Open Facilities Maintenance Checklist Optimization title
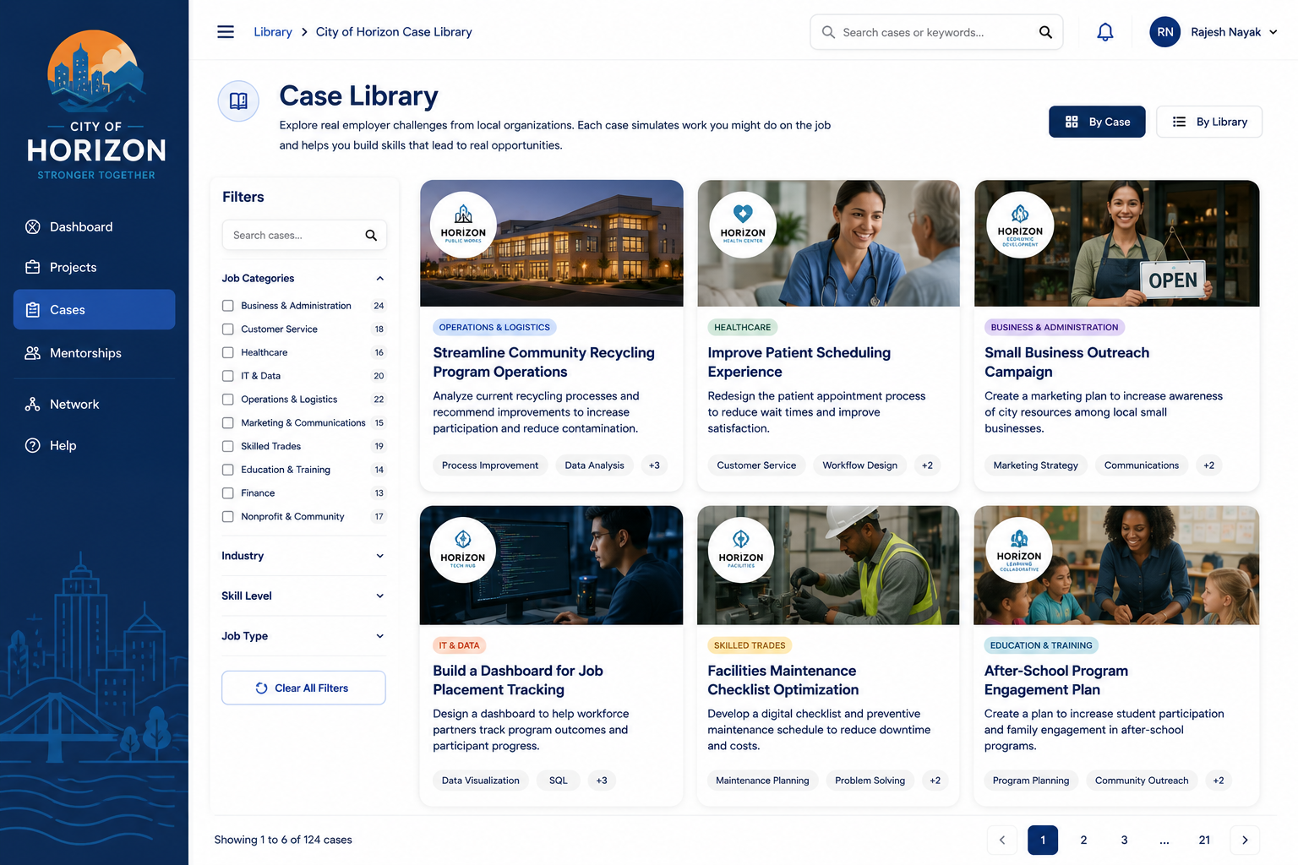The image size is (1298, 865). tap(783, 680)
